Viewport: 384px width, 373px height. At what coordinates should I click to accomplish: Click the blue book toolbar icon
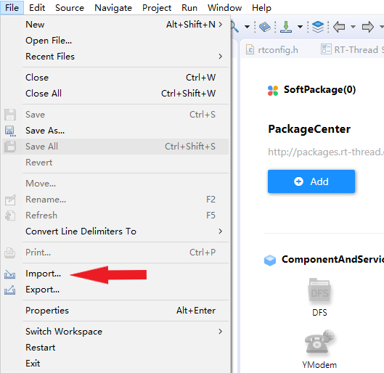(x=265, y=26)
